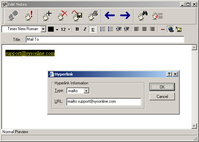
Task: Open the Times New Roman font dropdown
Action: pyautogui.click(x=43, y=29)
